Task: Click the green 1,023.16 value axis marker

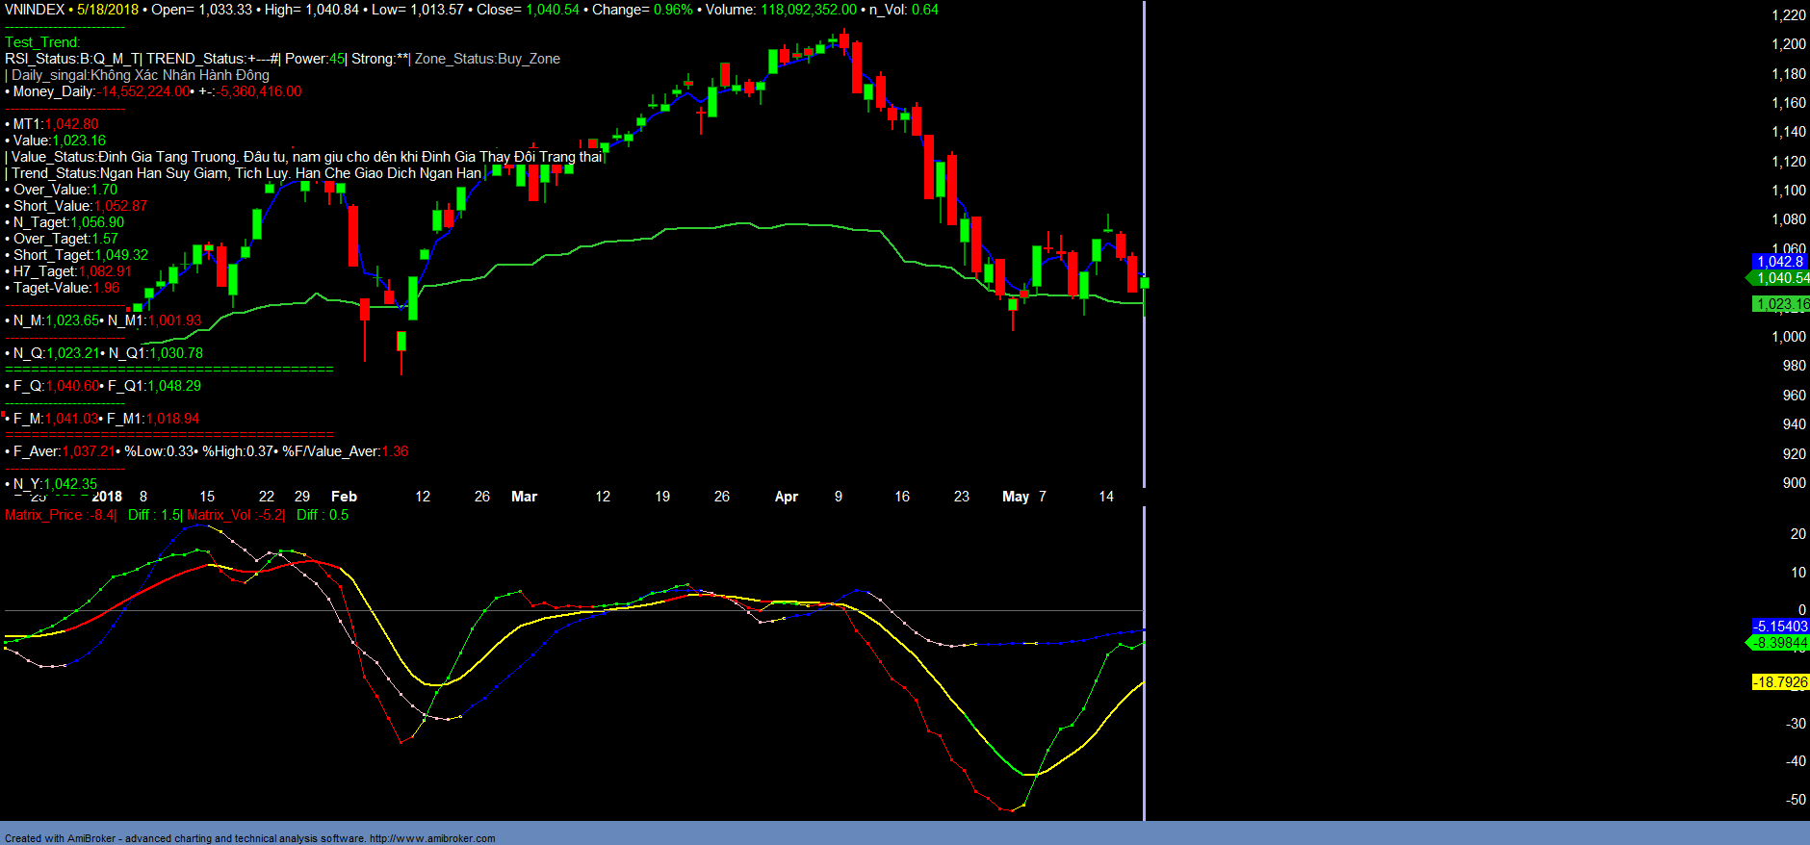Action: [x=1781, y=304]
